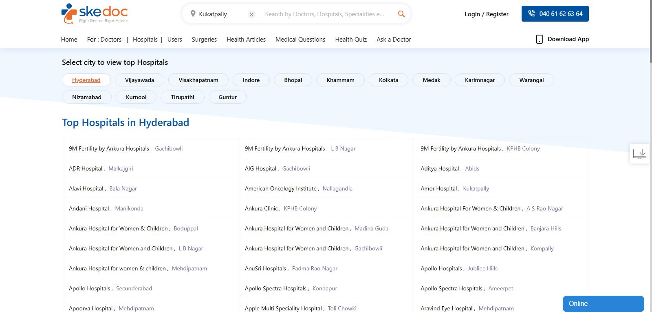Open the Health Articles menu item
Screen dimensions: 652x312
click(x=246, y=40)
